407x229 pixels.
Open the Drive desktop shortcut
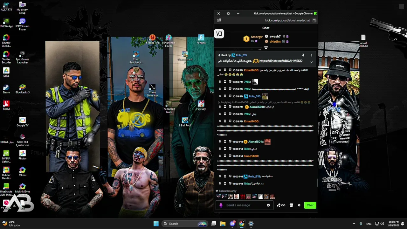tap(6, 72)
